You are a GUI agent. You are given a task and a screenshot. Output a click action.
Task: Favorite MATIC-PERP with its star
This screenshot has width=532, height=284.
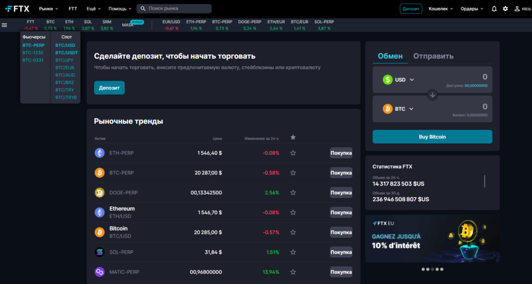[x=293, y=272]
